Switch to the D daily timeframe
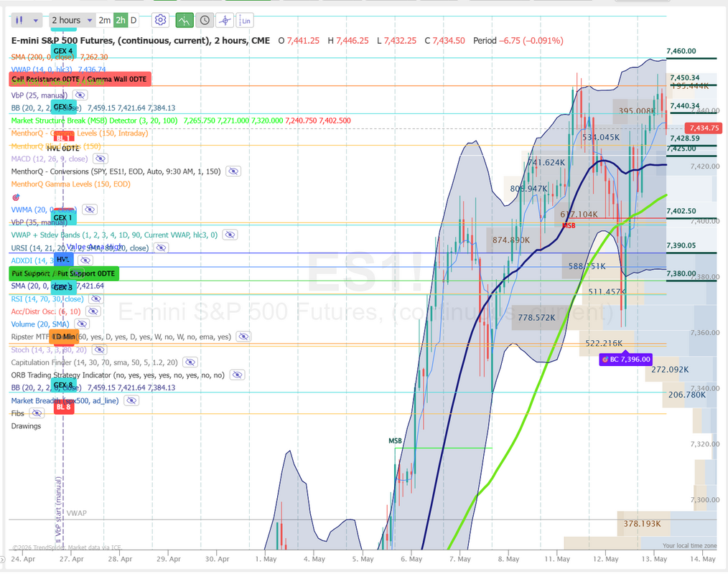 coord(134,20)
